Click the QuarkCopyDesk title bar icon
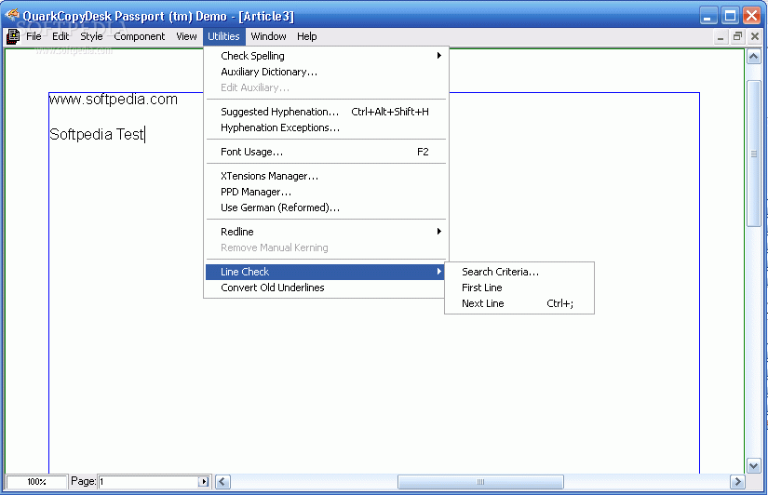The width and height of the screenshot is (768, 495). coord(12,15)
